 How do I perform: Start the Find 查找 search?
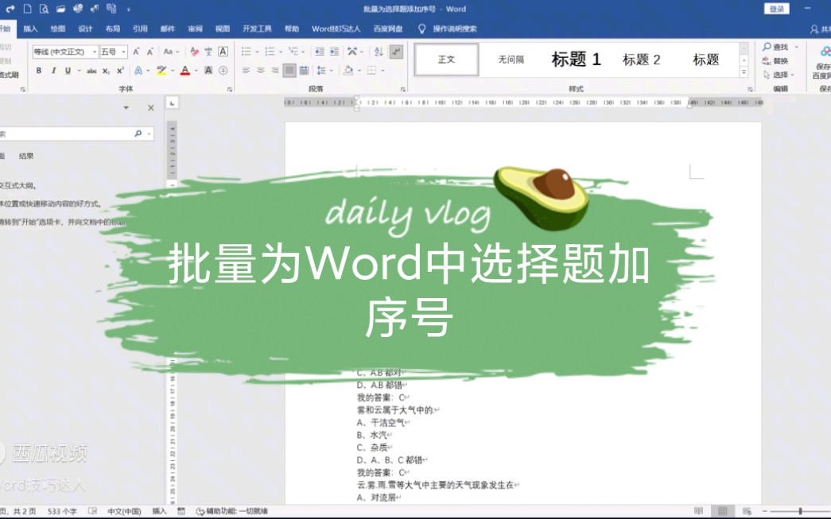click(777, 48)
